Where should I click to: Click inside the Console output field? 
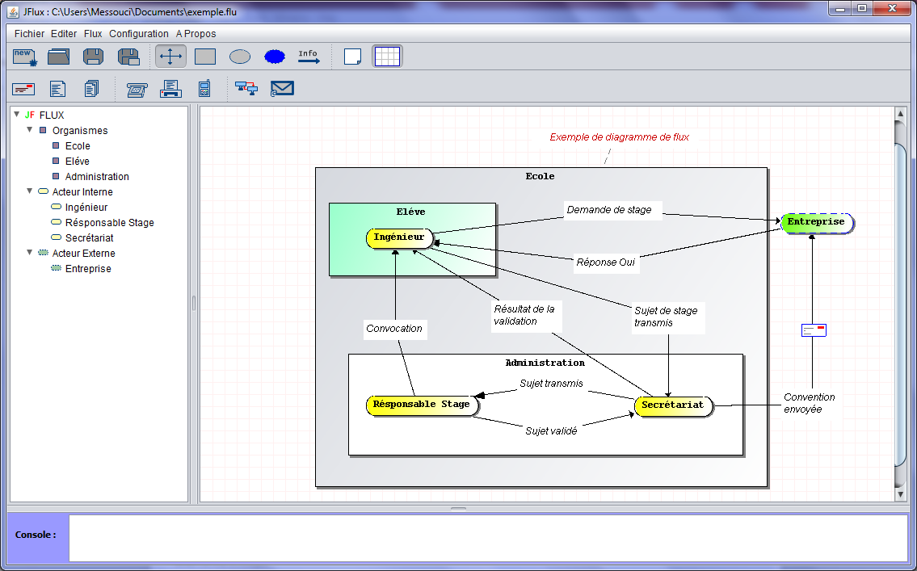pos(488,538)
